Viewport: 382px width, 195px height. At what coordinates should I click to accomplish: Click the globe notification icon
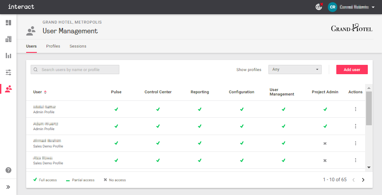[319, 7]
